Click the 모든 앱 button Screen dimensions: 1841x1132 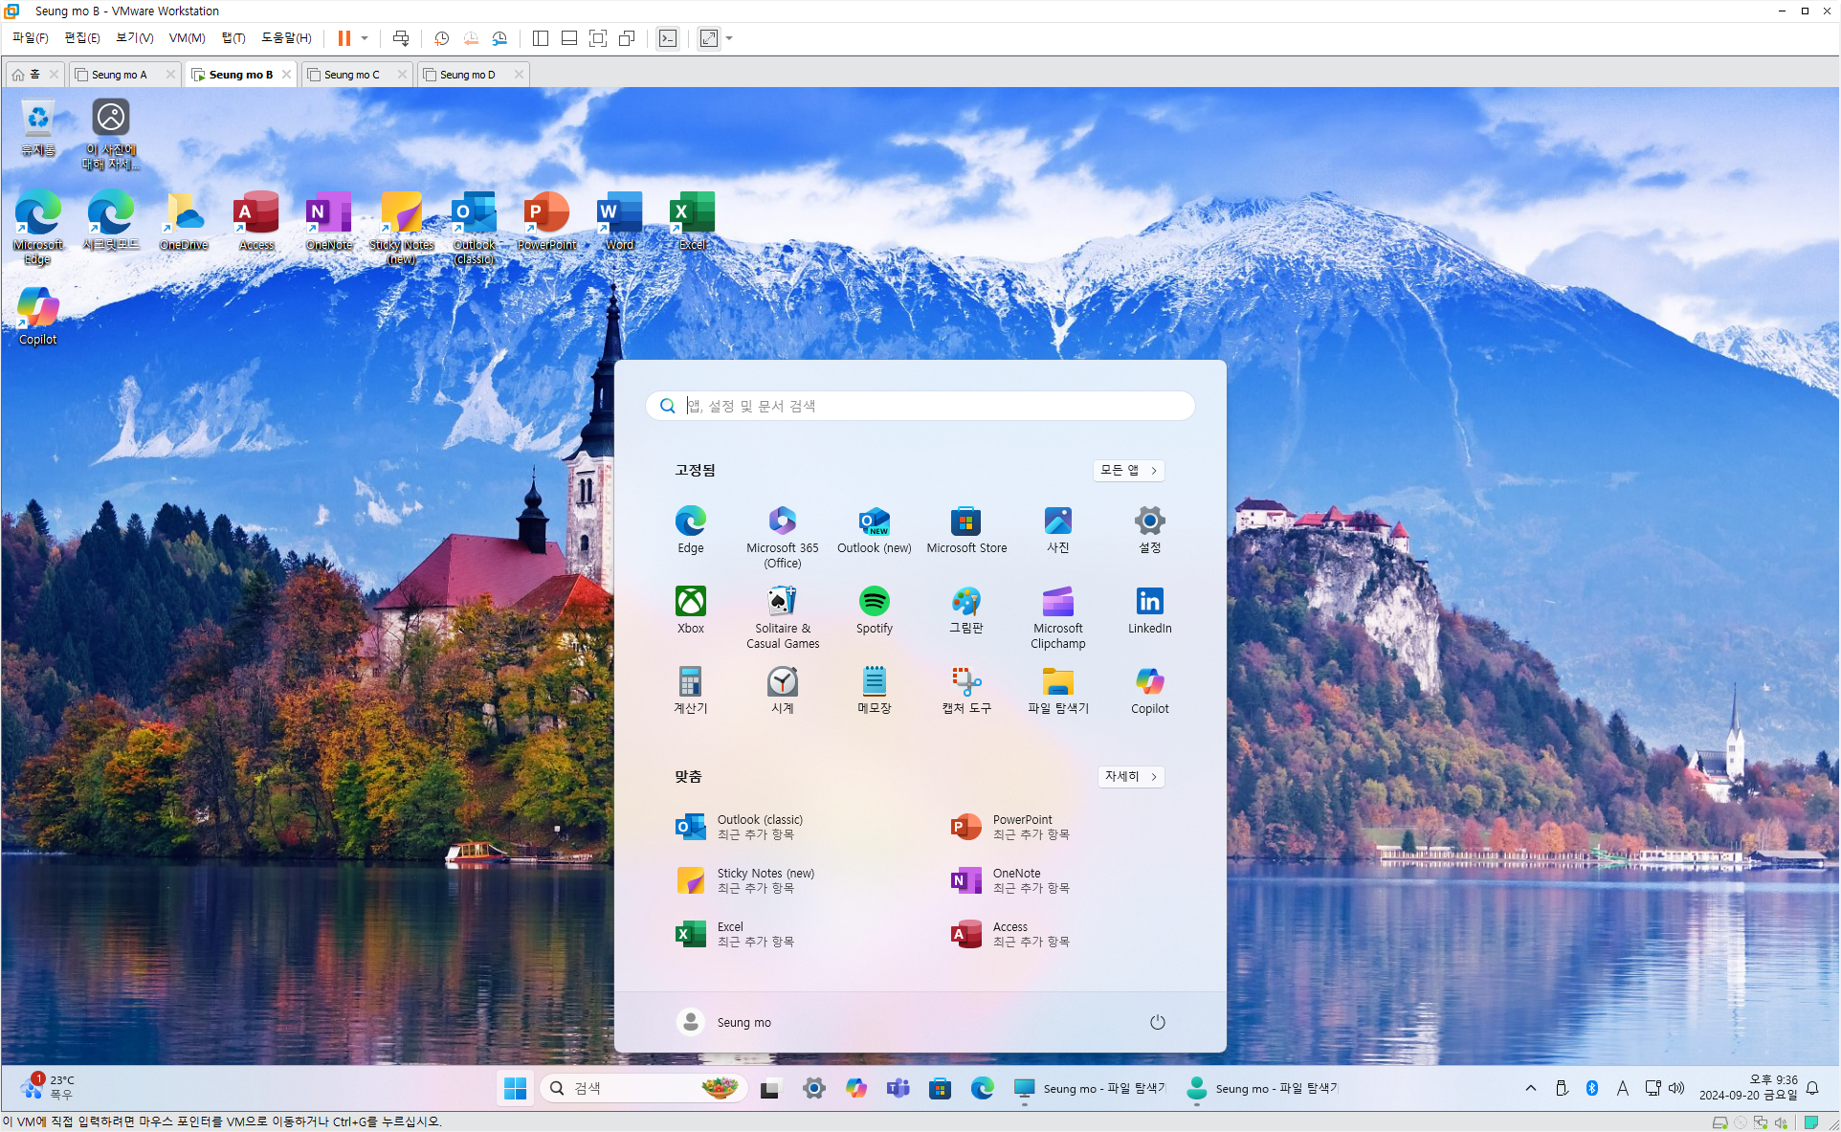coord(1128,470)
